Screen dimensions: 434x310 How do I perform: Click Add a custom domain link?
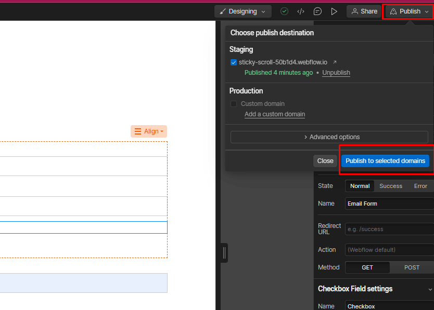point(275,114)
